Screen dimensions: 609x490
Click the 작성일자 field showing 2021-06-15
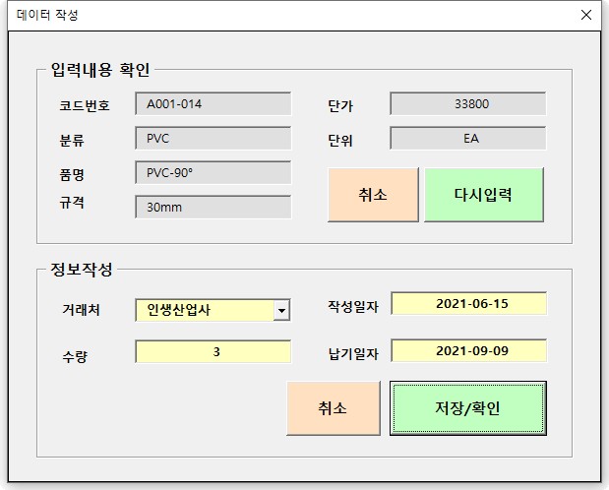[468, 303]
